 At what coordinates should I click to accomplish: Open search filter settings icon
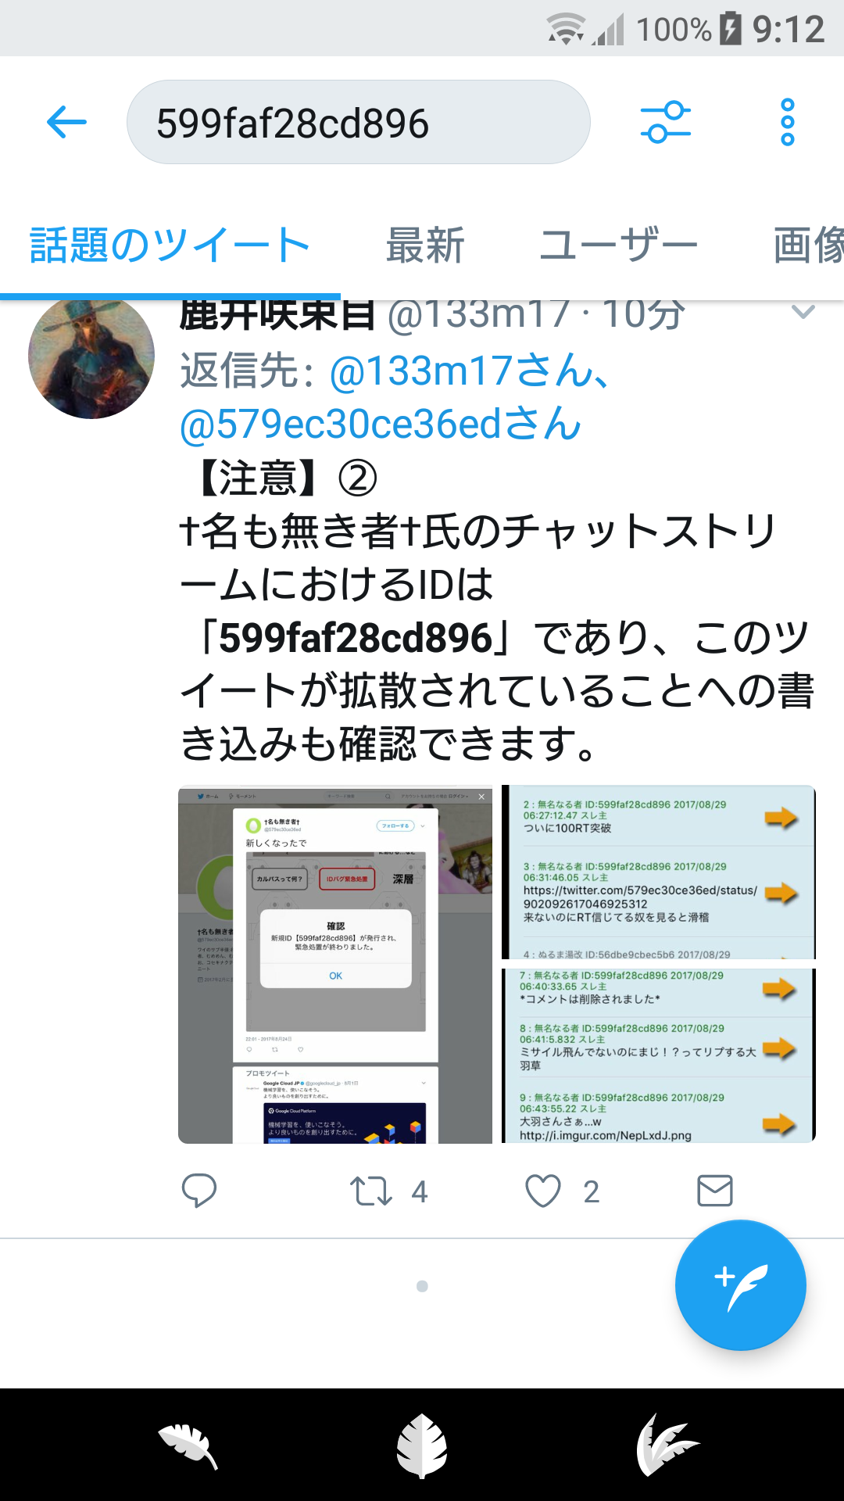pos(665,122)
